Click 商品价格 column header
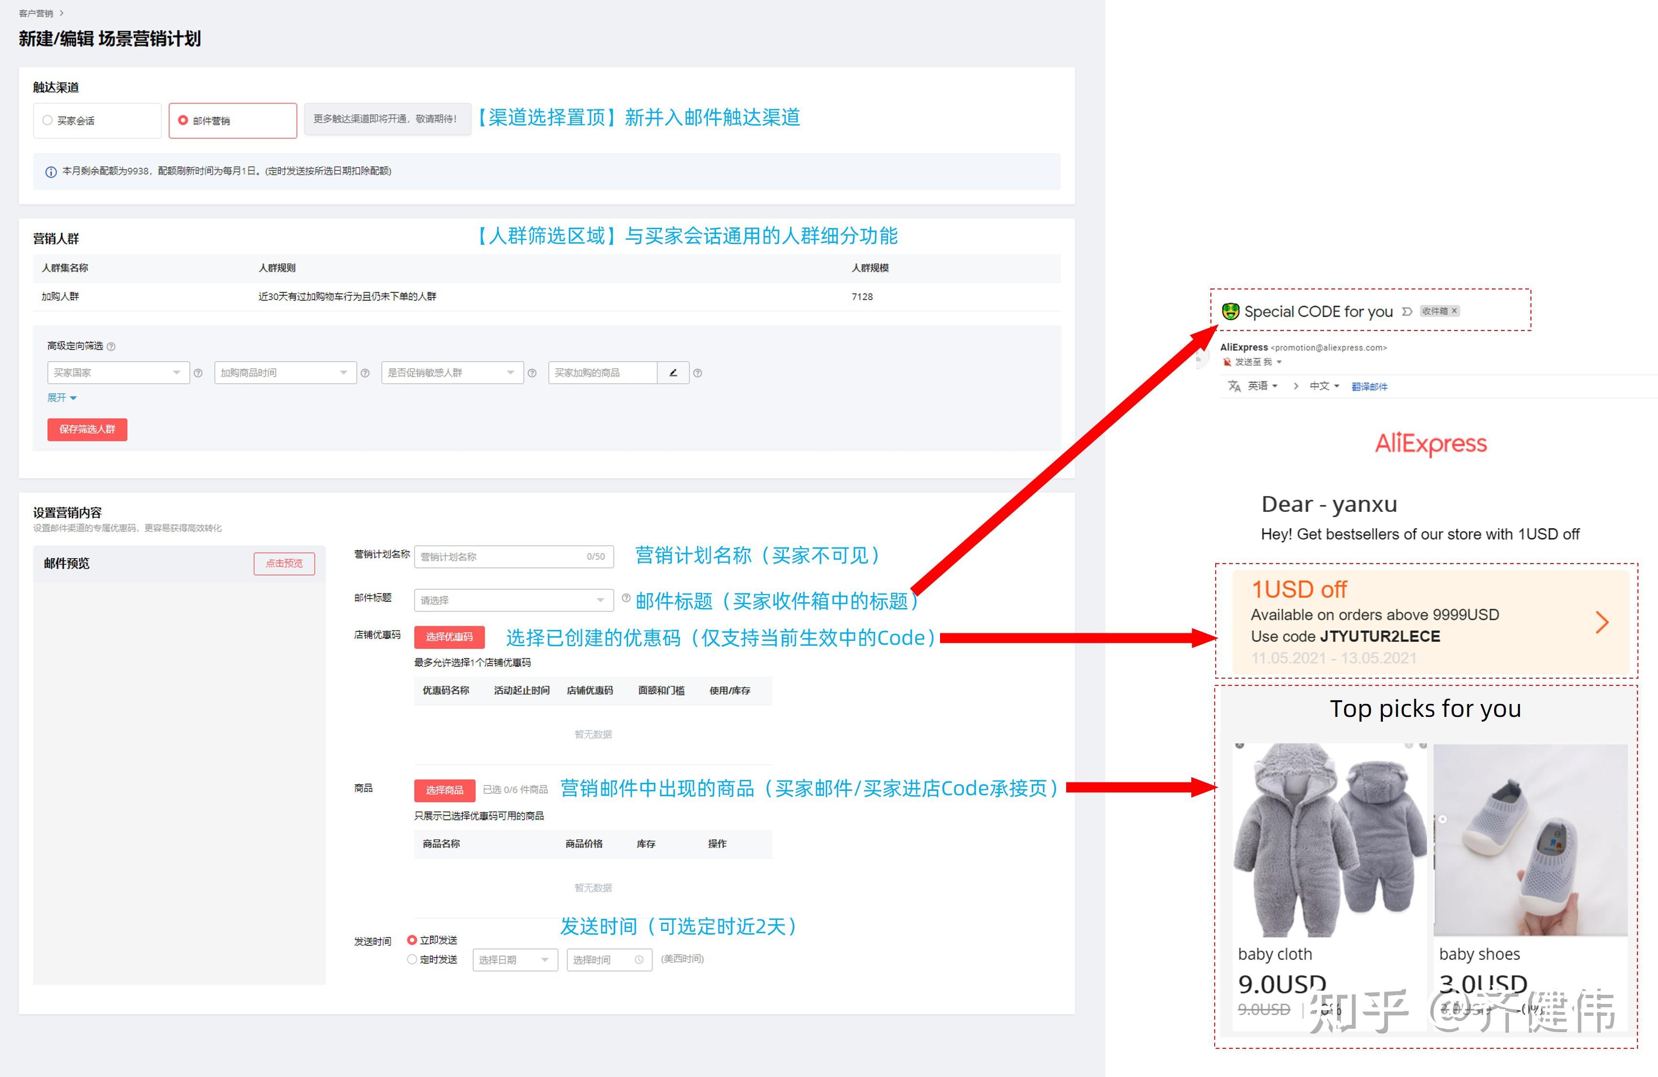The image size is (1658, 1077). (584, 843)
